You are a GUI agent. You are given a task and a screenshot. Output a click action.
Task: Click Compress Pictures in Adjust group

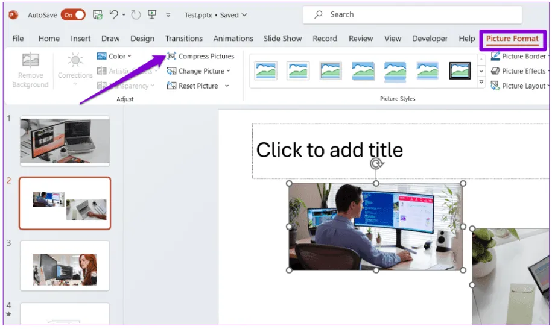click(200, 56)
